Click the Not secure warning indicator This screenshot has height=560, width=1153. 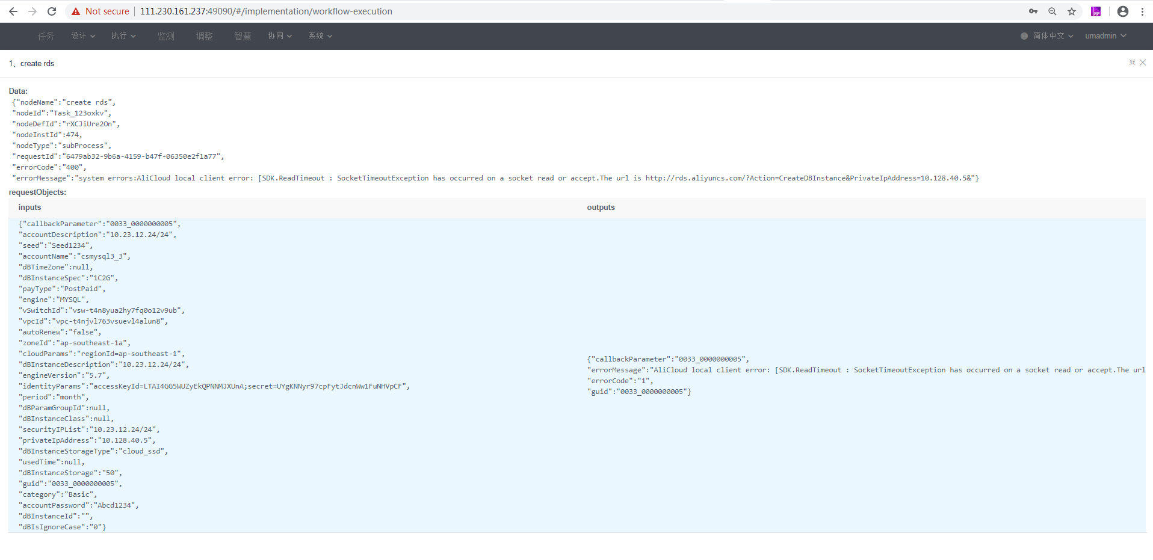[99, 11]
